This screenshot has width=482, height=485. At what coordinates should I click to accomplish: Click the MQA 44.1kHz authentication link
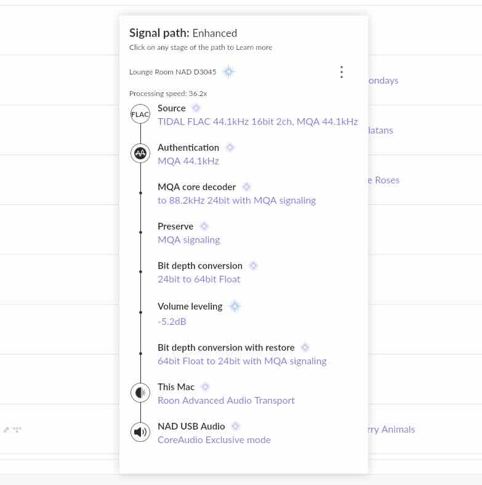188,161
